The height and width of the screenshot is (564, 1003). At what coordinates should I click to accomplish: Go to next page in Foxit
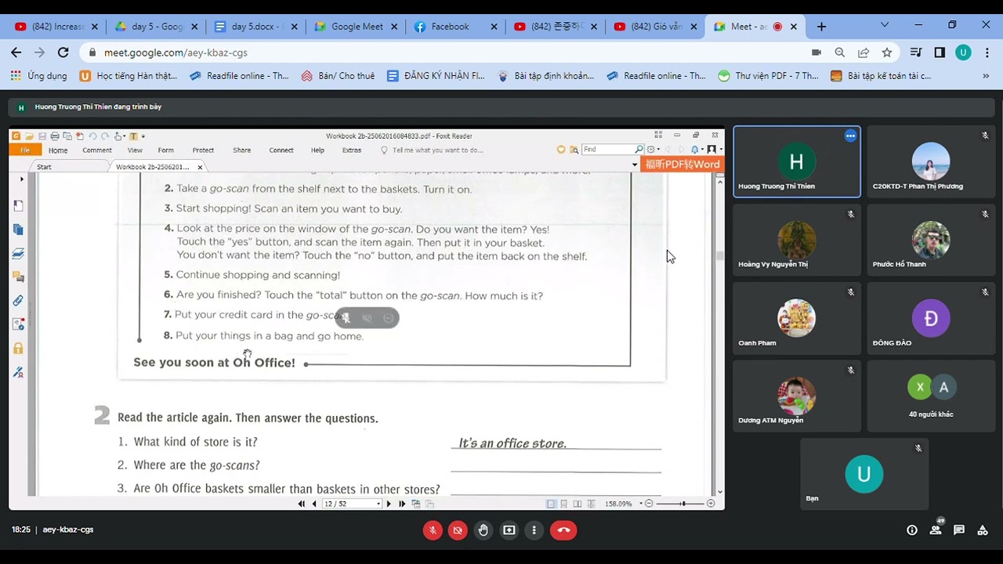[389, 504]
